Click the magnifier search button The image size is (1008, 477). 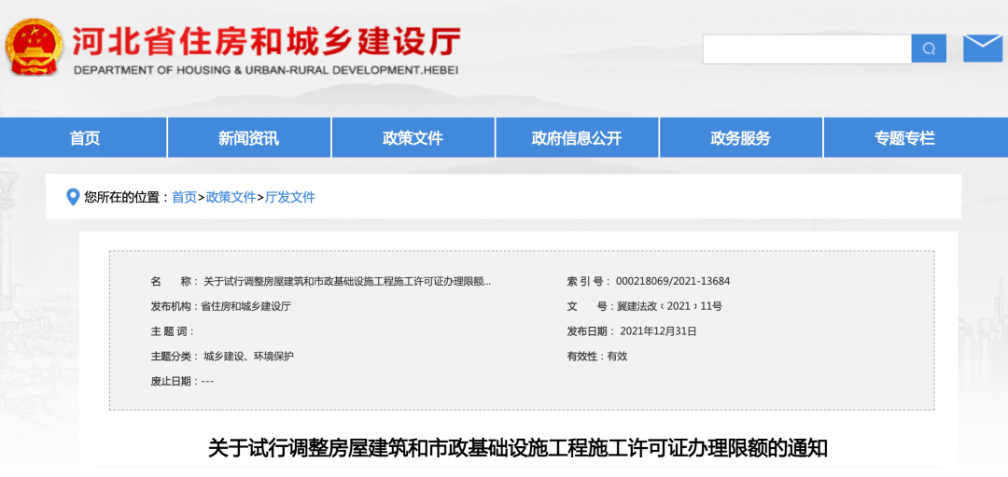pyautogui.click(x=929, y=49)
